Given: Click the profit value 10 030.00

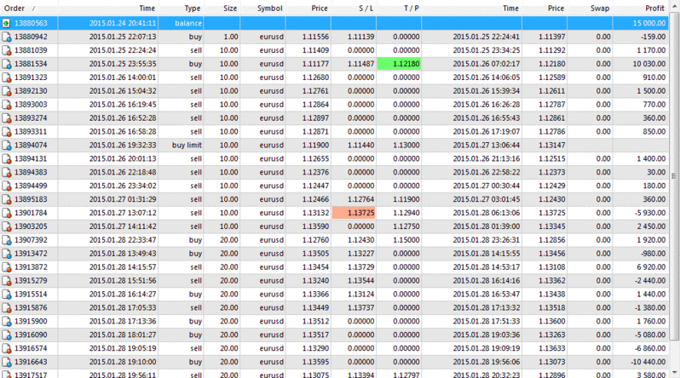Looking at the screenshot, I should pyautogui.click(x=648, y=64).
